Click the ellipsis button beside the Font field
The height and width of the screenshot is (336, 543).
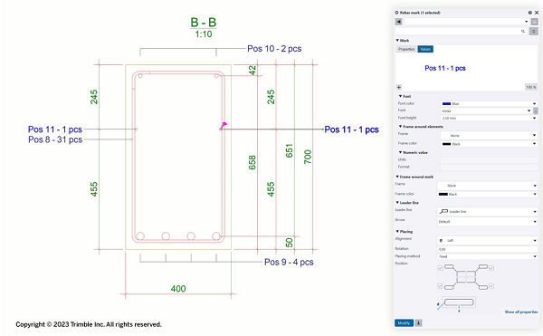[x=536, y=110]
